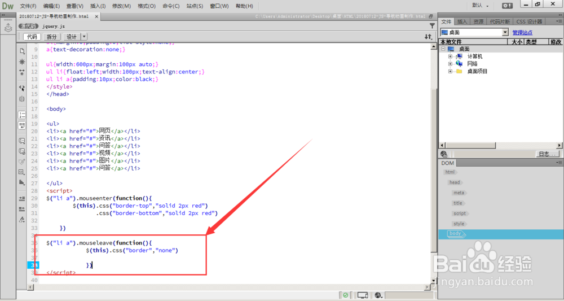This screenshot has width=564, height=301.
Task: Click the Move or Convert CSS icon
Action: [x=22, y=182]
